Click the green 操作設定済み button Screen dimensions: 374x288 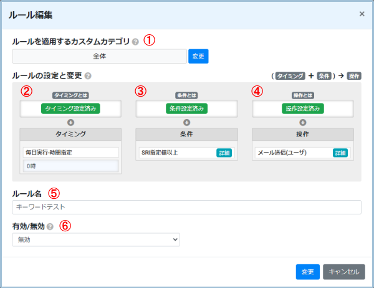point(303,108)
